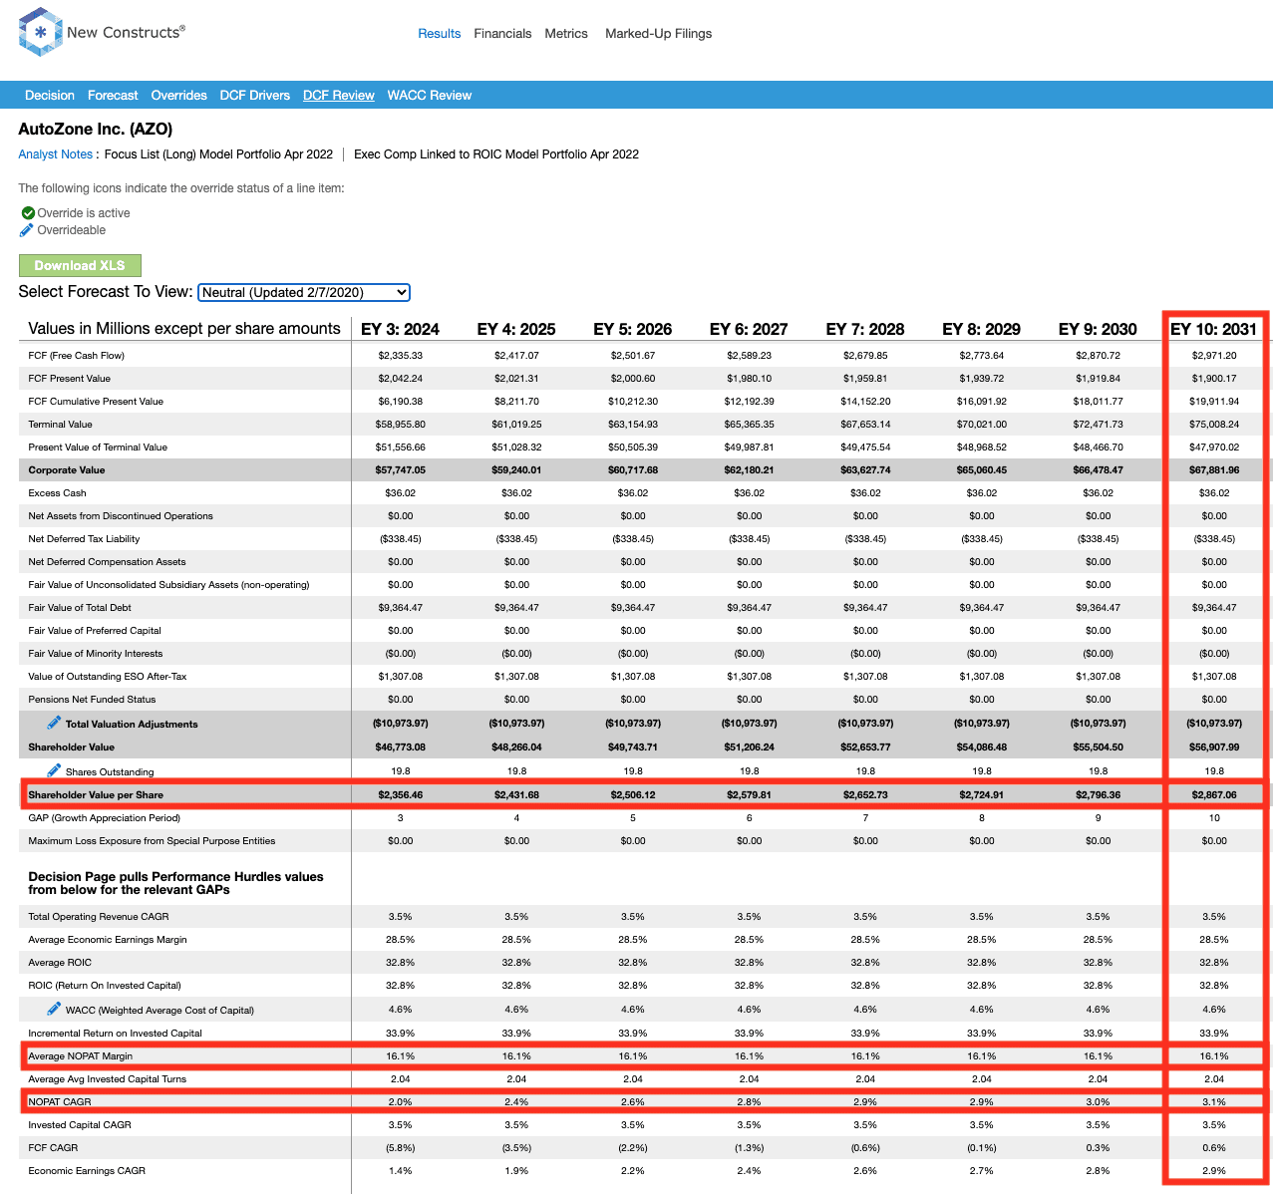Click the Net Deferred Tax Liability row label

point(85,539)
